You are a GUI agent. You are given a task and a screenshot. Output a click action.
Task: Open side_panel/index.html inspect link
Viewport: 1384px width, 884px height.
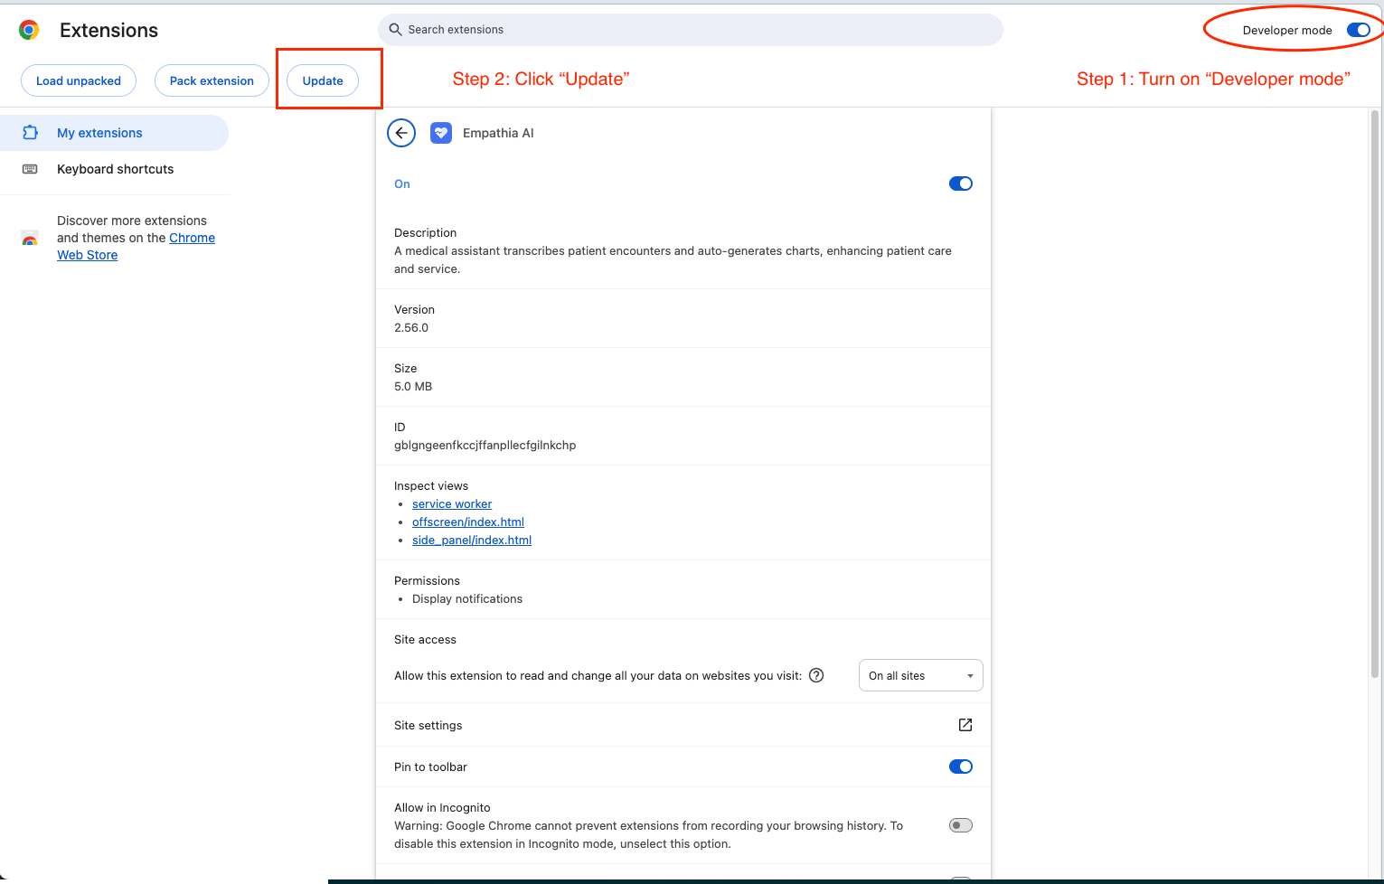pos(472,541)
